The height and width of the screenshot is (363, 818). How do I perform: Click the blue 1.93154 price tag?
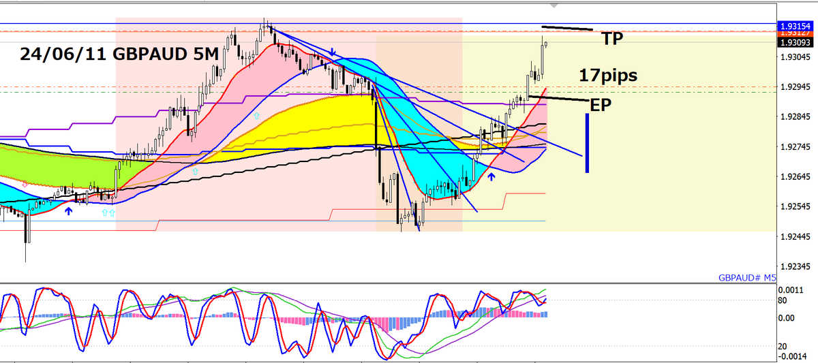tap(796, 25)
